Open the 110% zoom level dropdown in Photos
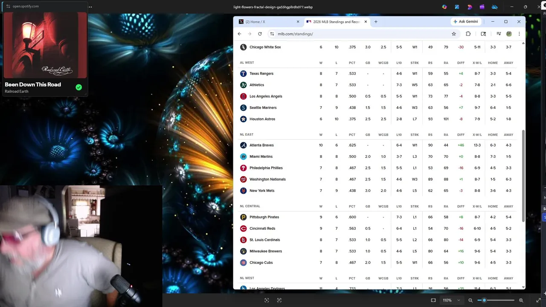Viewport: 546px width, 307px height. pyautogui.click(x=451, y=300)
